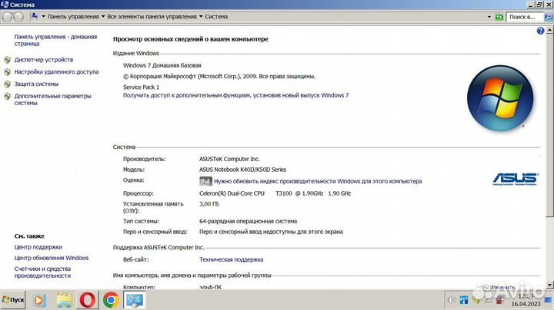
Task: Click the Forward navigation arrow
Action: [18, 17]
